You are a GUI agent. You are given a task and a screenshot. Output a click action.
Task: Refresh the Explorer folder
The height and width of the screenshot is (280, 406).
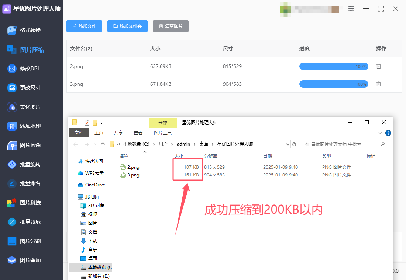pos(294,144)
